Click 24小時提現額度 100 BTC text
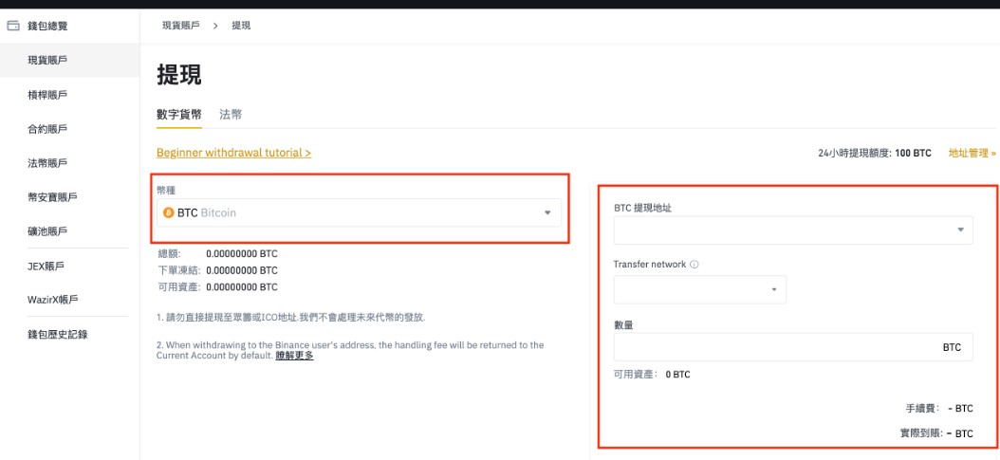Viewport: 1000px width, 460px height. tap(875, 153)
